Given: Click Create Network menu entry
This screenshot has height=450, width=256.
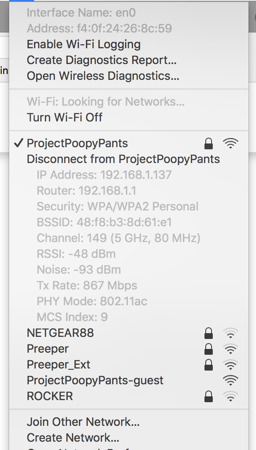Looking at the screenshot, I should tap(73, 438).
